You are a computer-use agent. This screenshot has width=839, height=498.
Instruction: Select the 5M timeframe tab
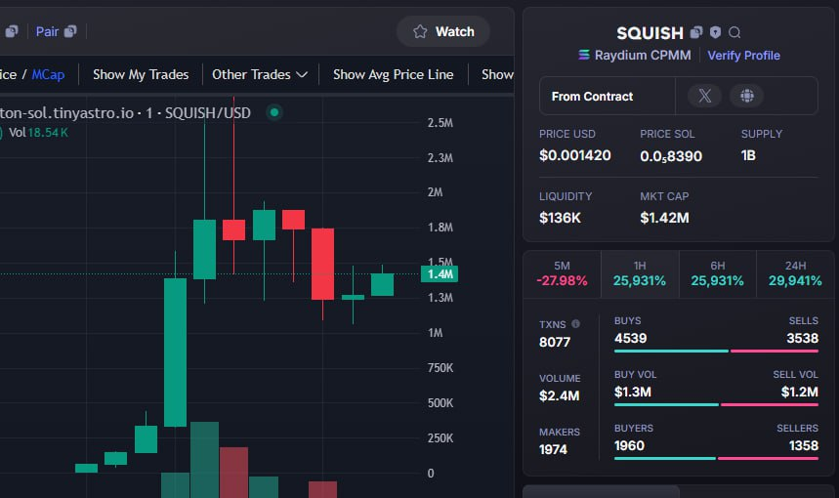click(x=562, y=273)
